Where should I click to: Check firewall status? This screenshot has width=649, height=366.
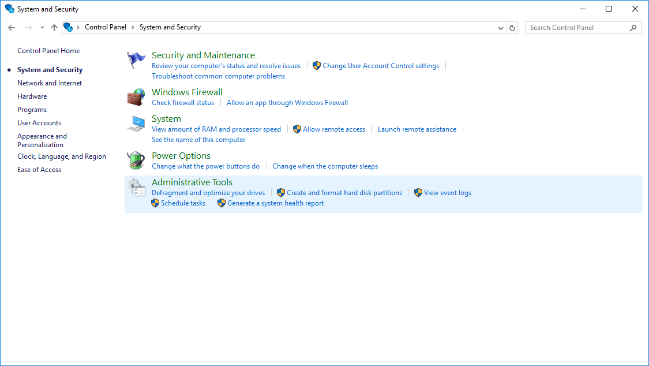[x=183, y=102]
